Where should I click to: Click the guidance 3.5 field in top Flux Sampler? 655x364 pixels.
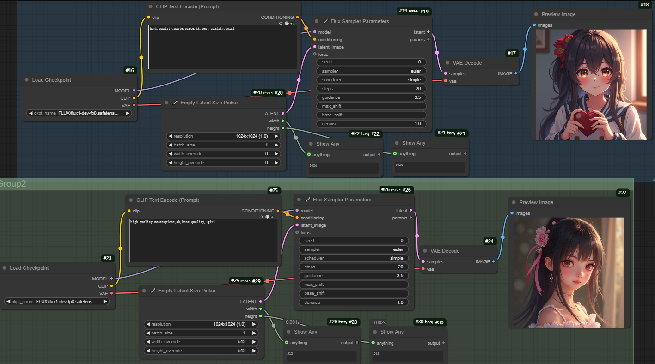pos(371,97)
